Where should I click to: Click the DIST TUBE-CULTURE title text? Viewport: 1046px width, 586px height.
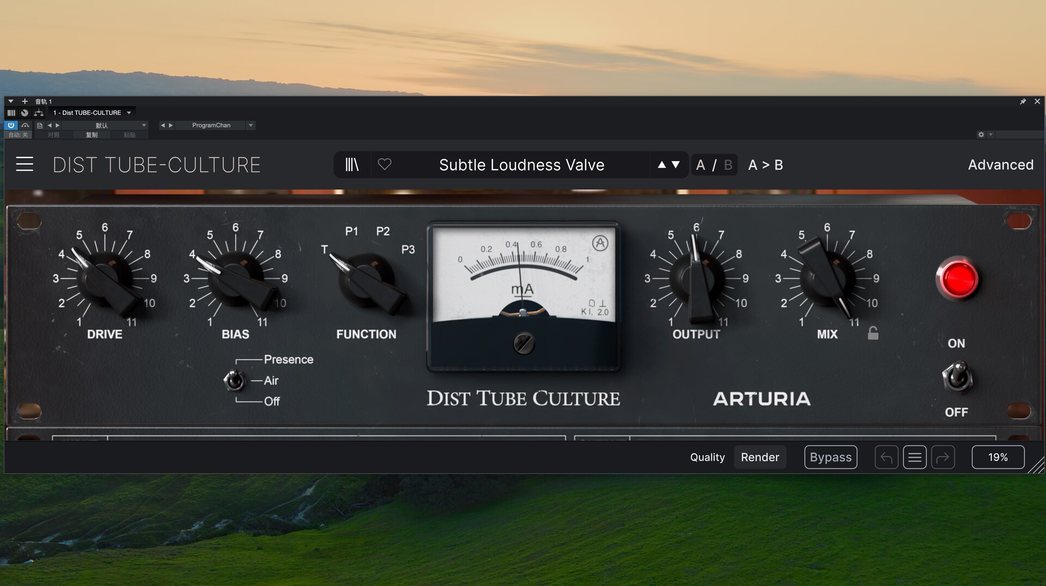(157, 165)
